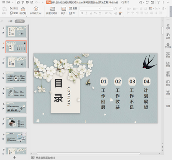Click the vertical scrollbar thumb of editor

click(163, 31)
